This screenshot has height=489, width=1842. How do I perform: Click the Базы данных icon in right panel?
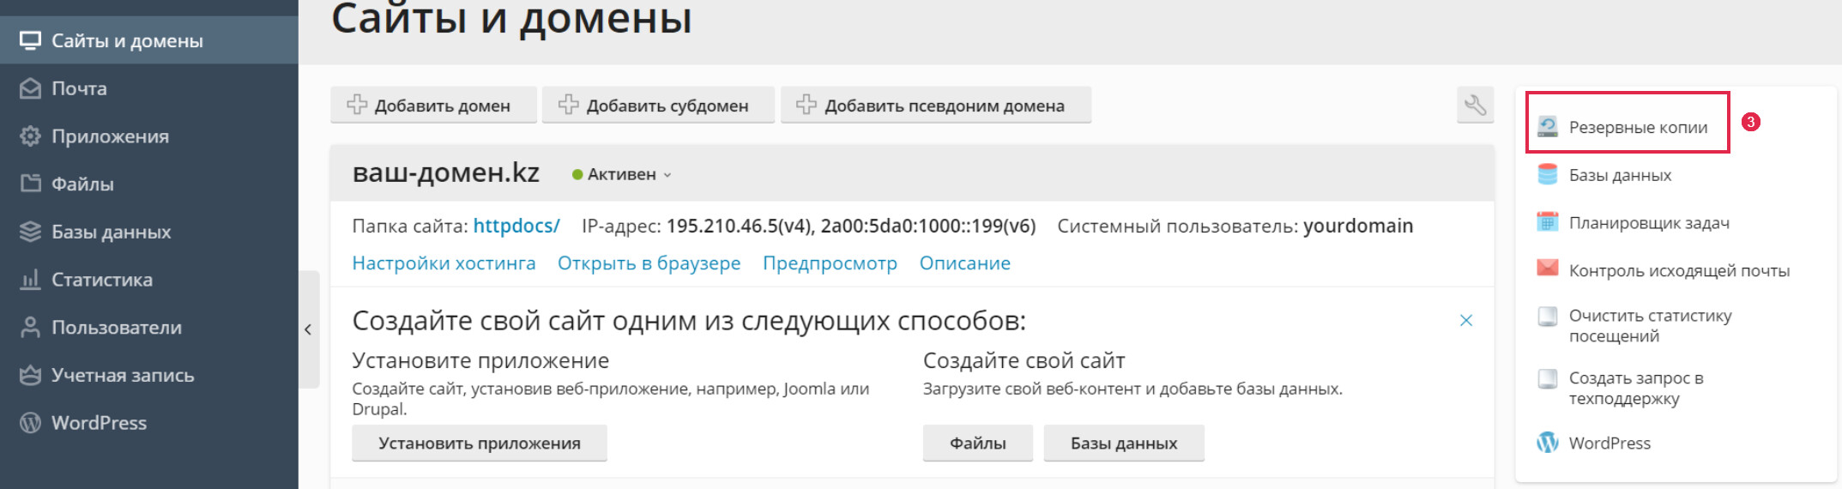point(1548,175)
